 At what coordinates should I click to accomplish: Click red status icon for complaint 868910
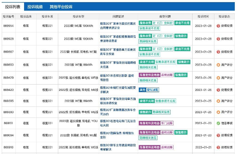(218, 147)
